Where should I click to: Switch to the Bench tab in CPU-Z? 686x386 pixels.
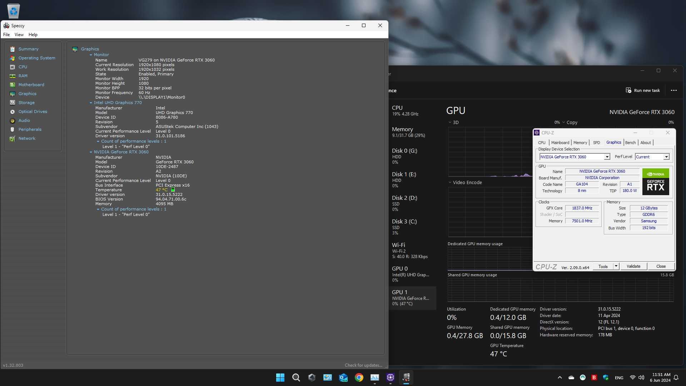click(x=630, y=143)
